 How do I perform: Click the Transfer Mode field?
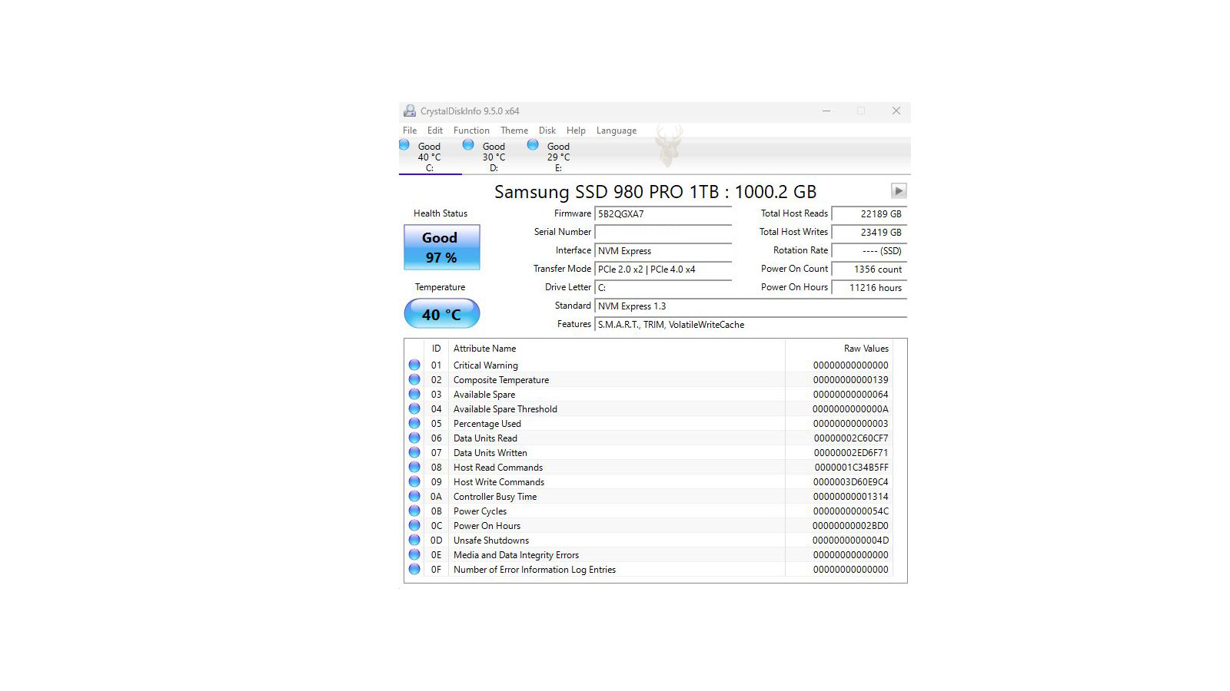[x=663, y=269]
